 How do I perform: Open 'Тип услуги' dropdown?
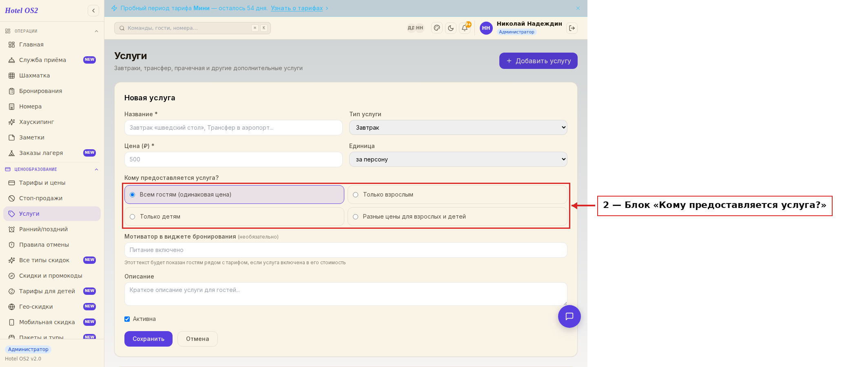458,128
